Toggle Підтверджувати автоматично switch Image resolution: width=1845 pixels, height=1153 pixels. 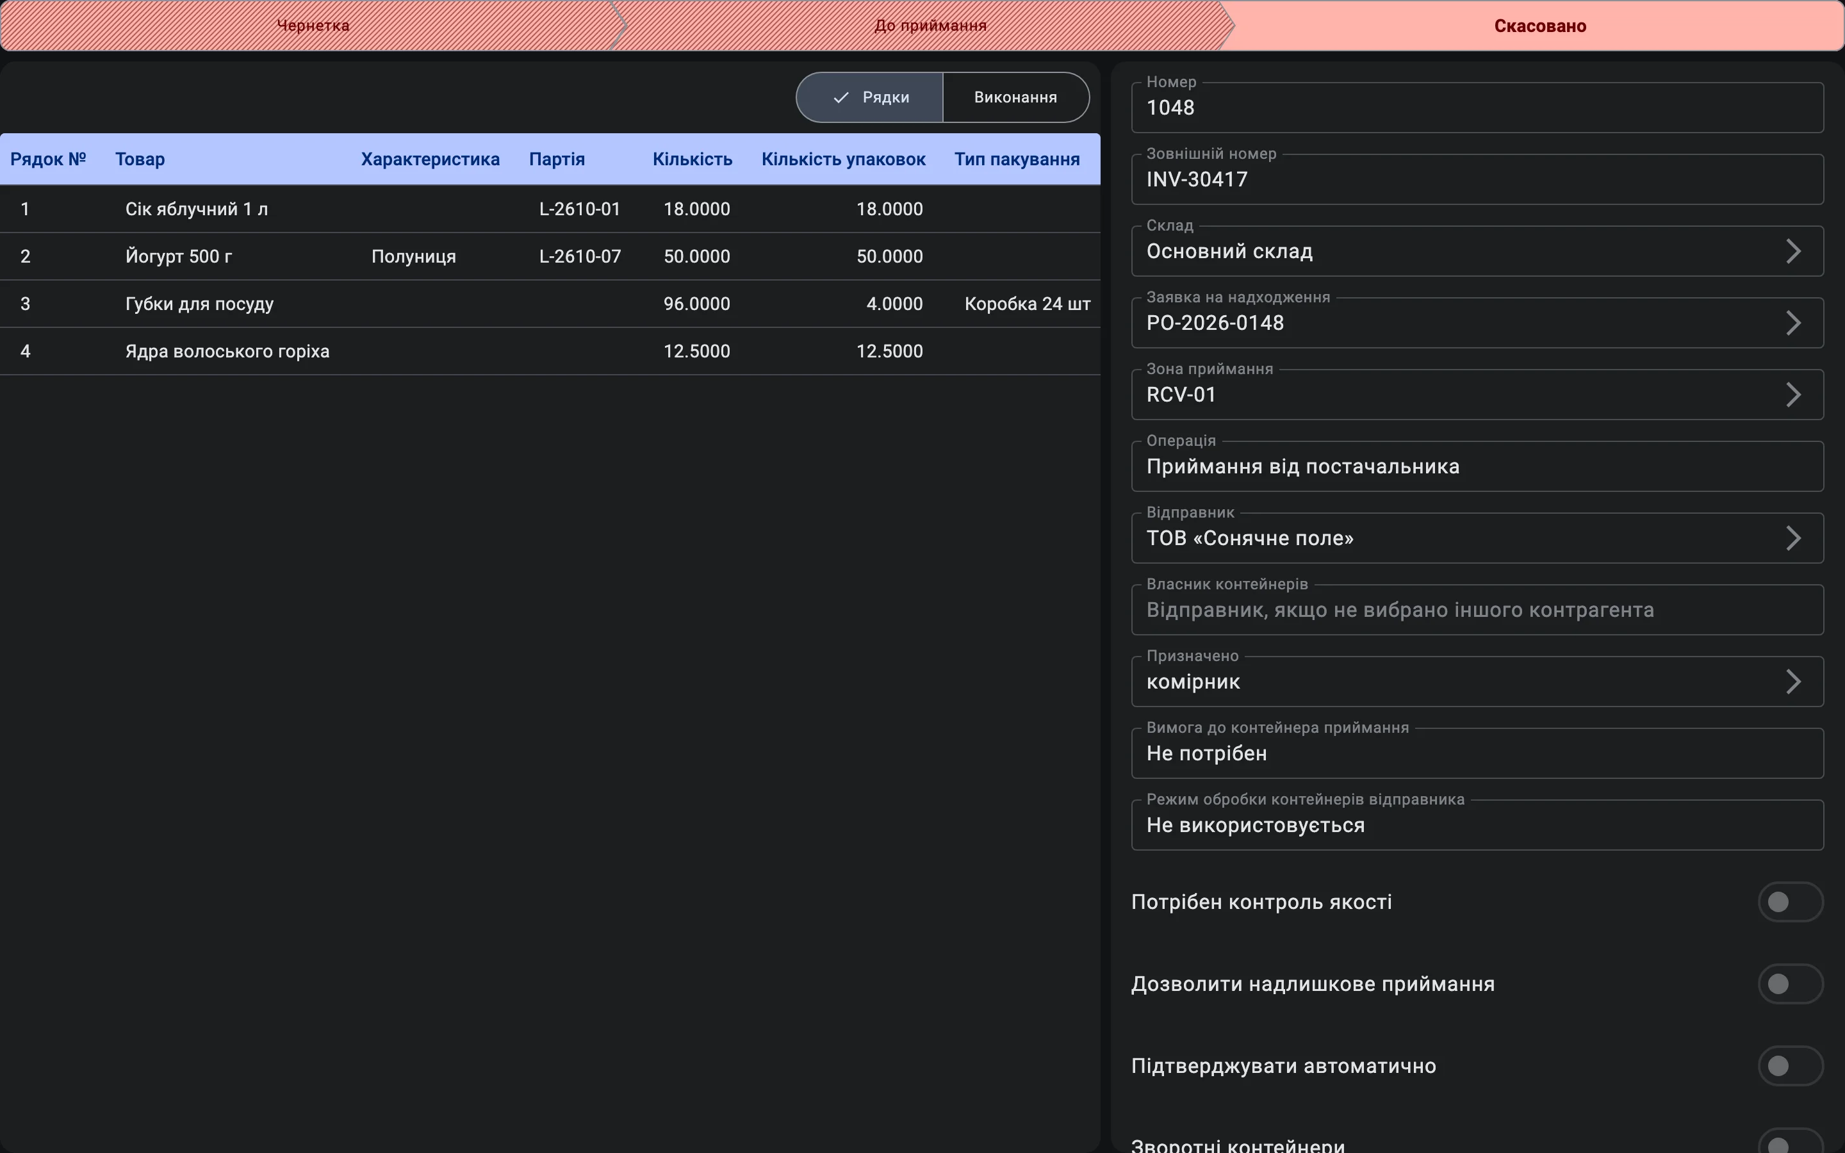[x=1790, y=1065]
